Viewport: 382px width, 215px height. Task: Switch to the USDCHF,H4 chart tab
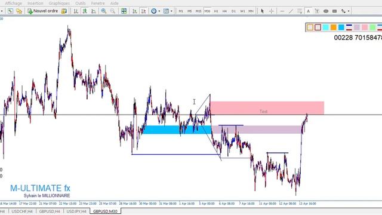point(22,211)
